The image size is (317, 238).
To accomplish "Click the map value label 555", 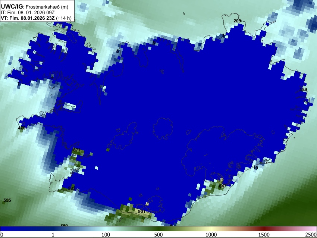I will 7,200.
